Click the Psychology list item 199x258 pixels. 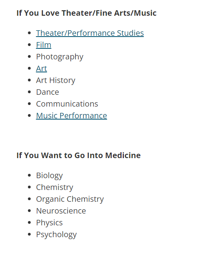(56, 235)
